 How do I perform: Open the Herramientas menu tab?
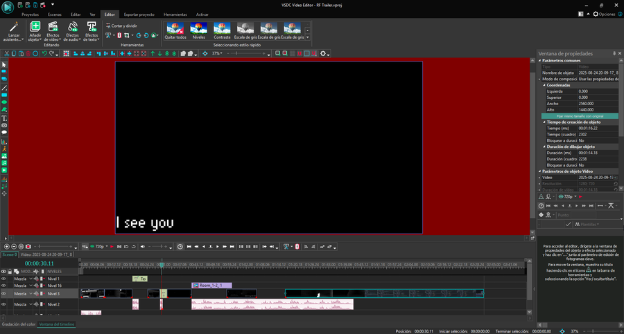175,15
